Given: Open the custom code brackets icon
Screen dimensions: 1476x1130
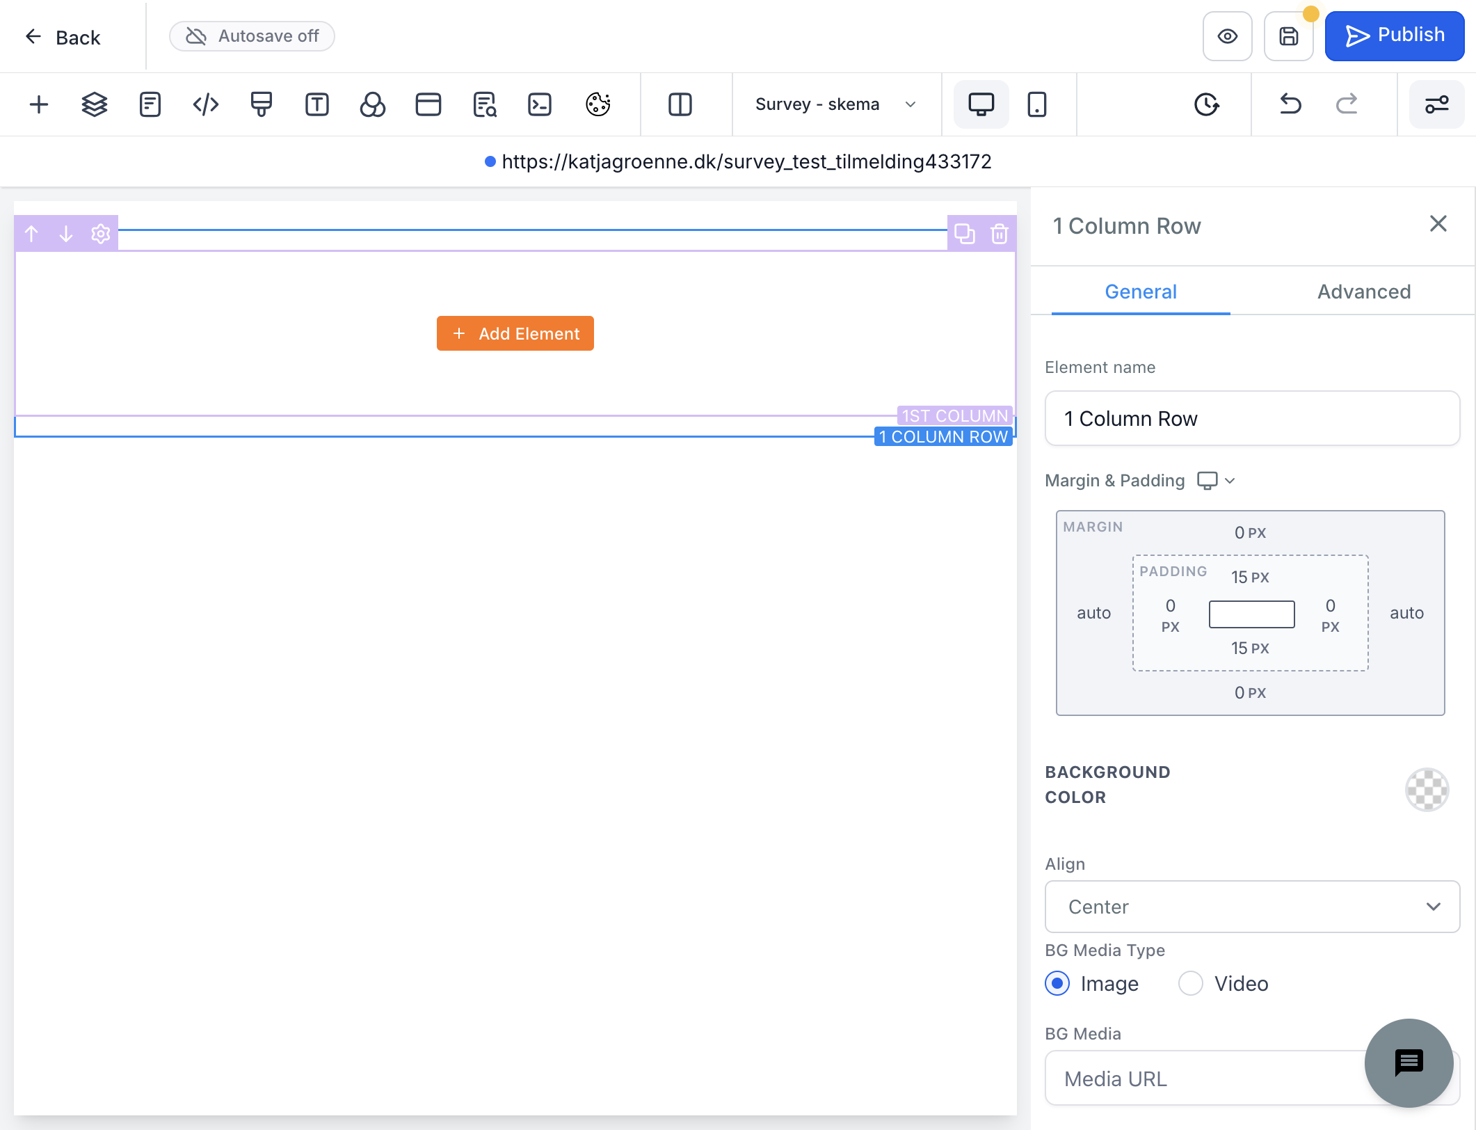Looking at the screenshot, I should (x=206, y=104).
